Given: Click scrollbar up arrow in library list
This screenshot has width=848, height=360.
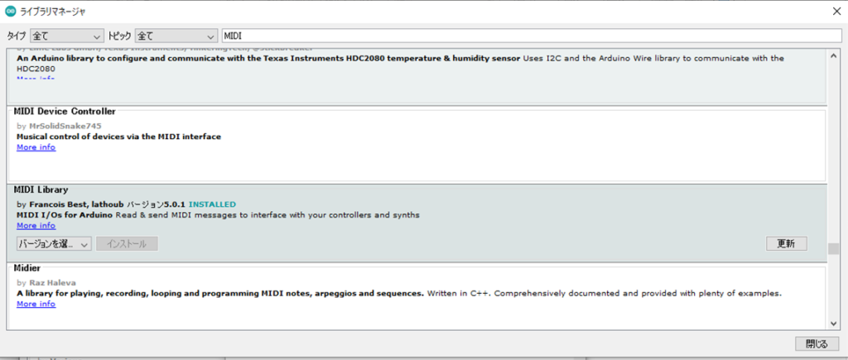Looking at the screenshot, I should (833, 54).
